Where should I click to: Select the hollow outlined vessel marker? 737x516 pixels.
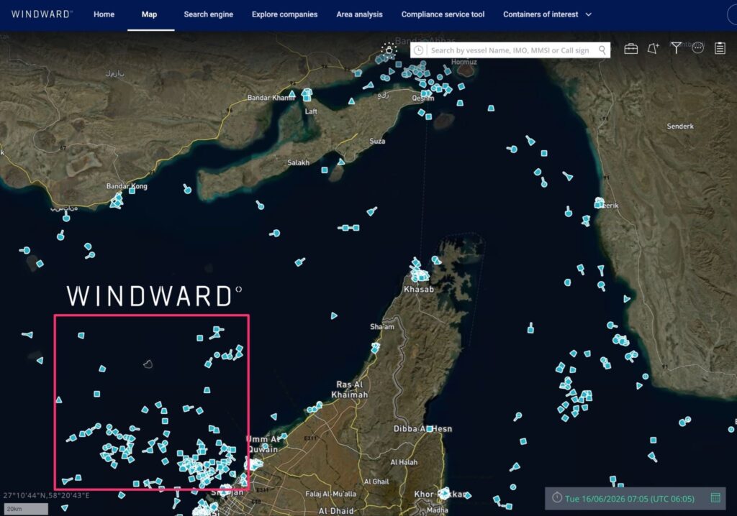(148, 364)
